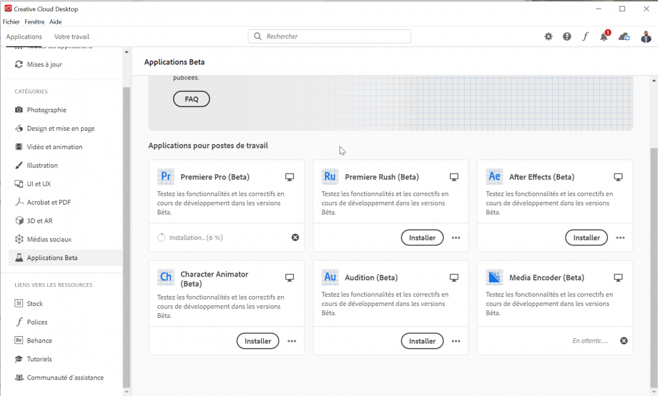Open the notifications bell icon
This screenshot has height=396, width=658.
coord(603,37)
